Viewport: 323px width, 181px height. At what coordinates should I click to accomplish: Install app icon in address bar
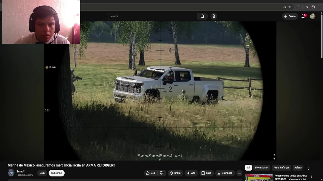[x=284, y=7]
